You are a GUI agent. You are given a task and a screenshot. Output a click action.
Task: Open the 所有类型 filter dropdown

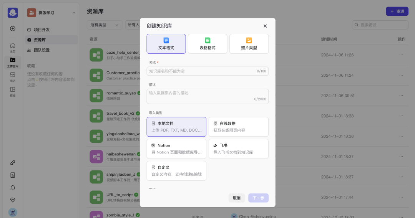(105, 25)
